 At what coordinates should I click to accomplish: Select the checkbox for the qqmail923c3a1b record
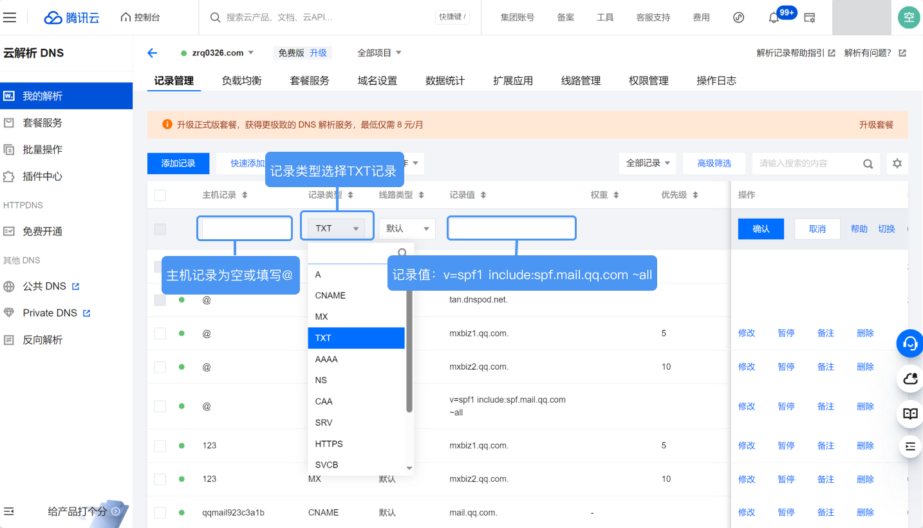click(160, 513)
